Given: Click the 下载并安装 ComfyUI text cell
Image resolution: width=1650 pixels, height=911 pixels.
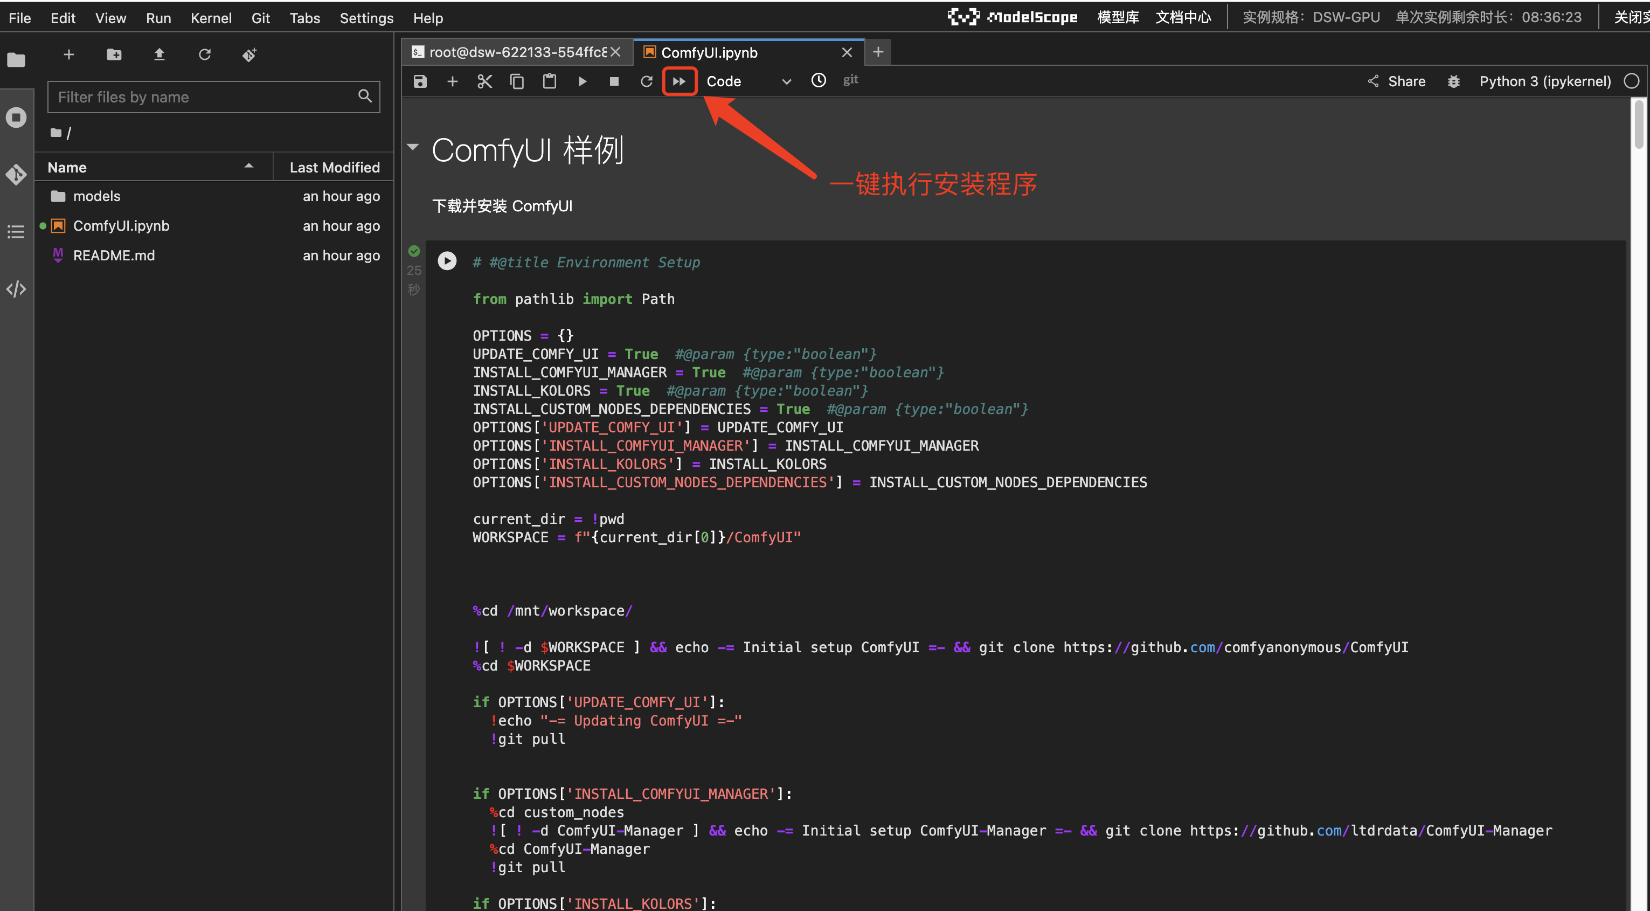Looking at the screenshot, I should click(x=502, y=205).
